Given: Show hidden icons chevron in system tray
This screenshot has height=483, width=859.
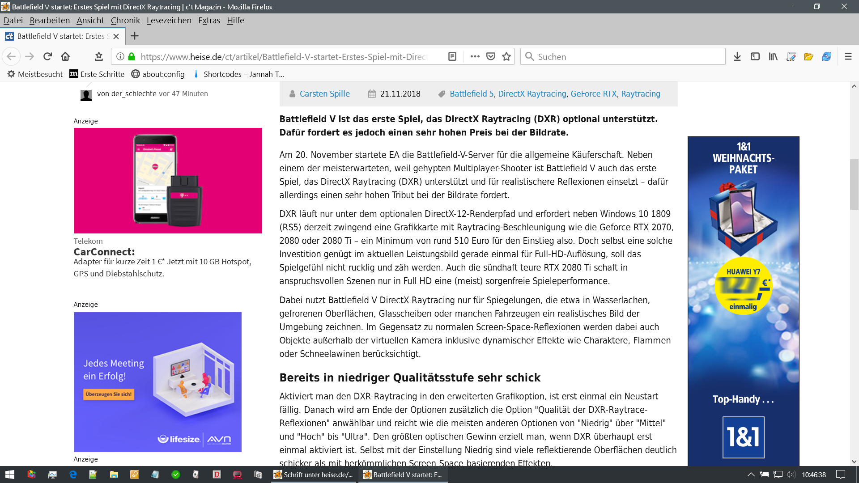Looking at the screenshot, I should (751, 475).
